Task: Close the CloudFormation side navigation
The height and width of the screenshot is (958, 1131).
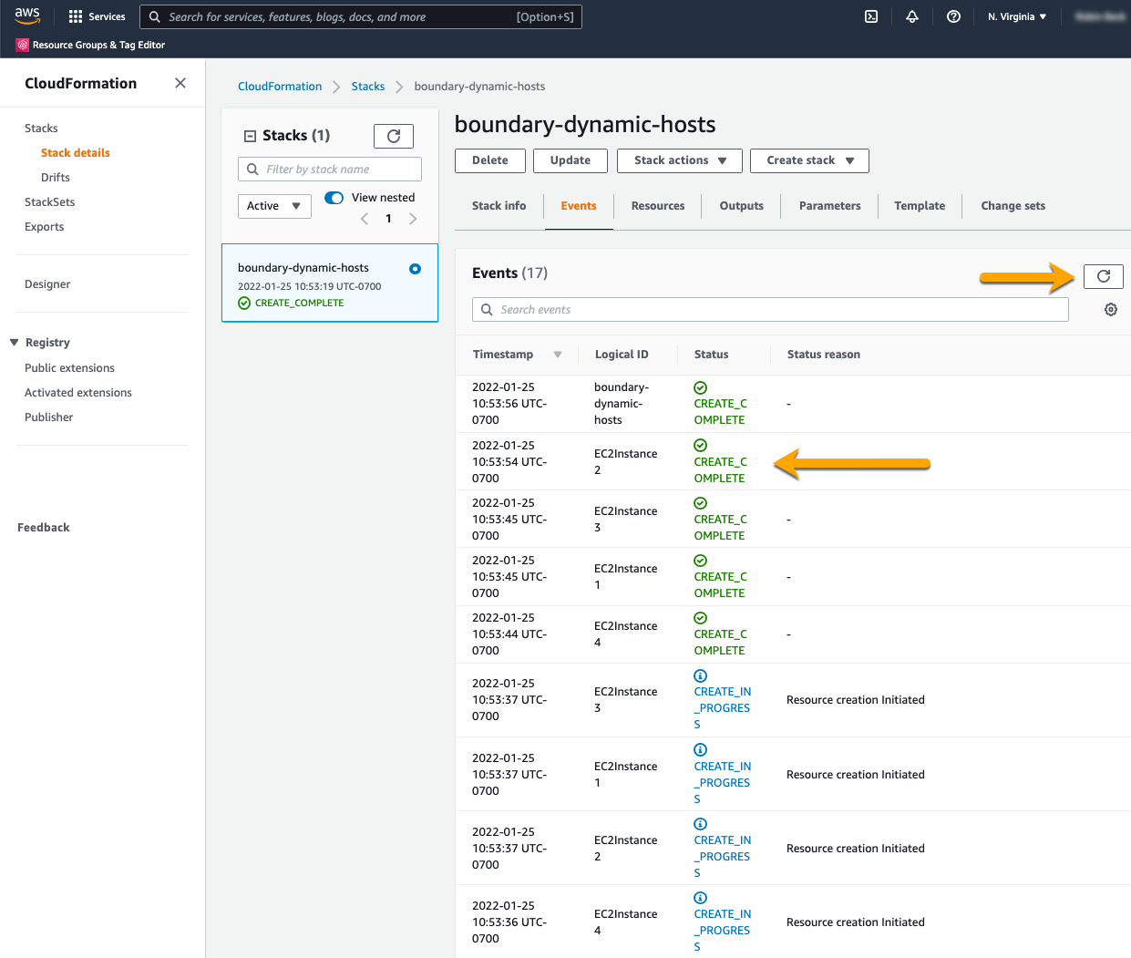Action: point(180,83)
